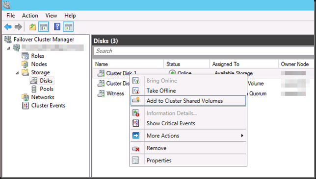Click the Quorum assigned-to cell
316x179 pixels.
tap(258, 93)
